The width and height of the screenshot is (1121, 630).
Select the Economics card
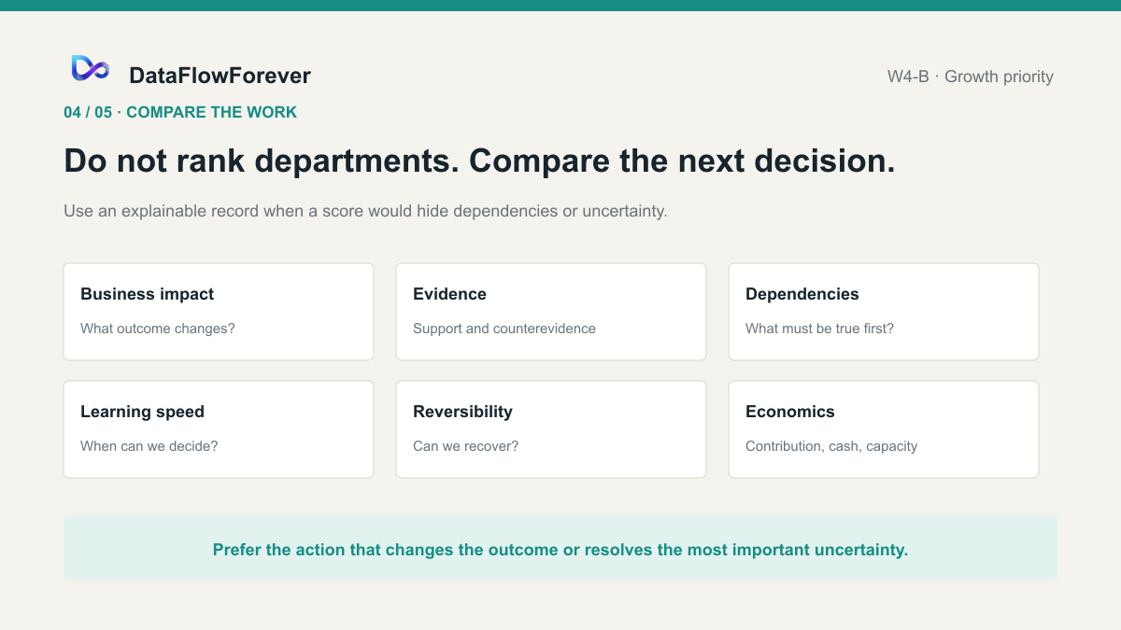coord(884,429)
